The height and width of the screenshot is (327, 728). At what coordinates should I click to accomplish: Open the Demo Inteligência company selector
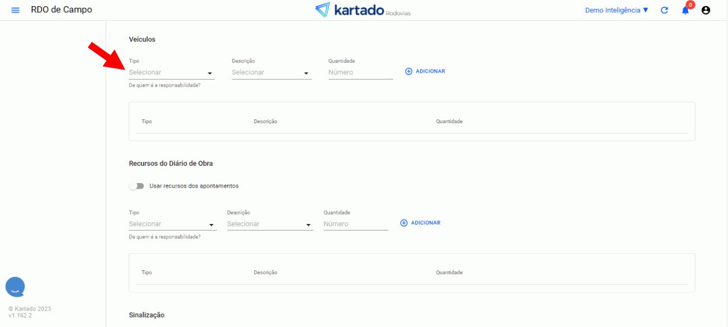[616, 10]
